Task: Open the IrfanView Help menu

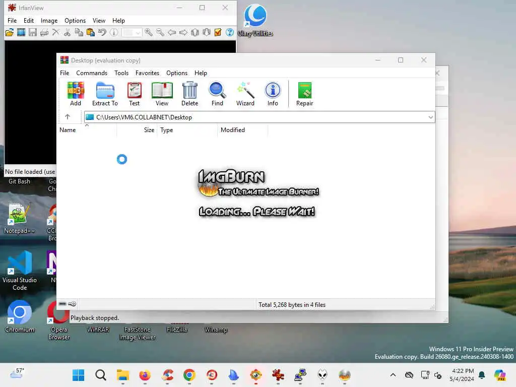Action: (118, 20)
